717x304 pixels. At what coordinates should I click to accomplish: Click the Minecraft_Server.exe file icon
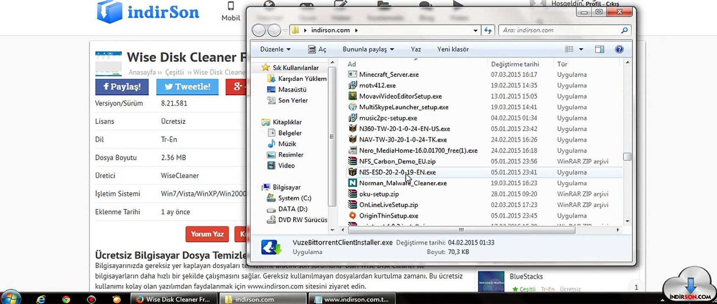click(353, 74)
